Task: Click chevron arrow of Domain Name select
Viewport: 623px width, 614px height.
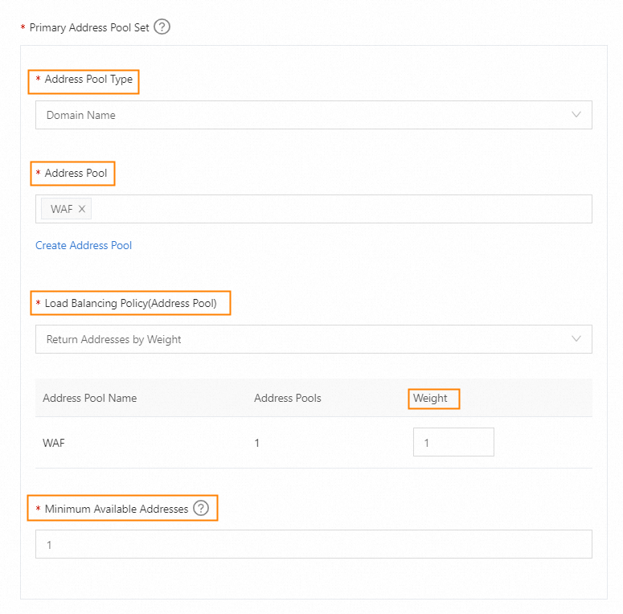Action: pos(576,115)
